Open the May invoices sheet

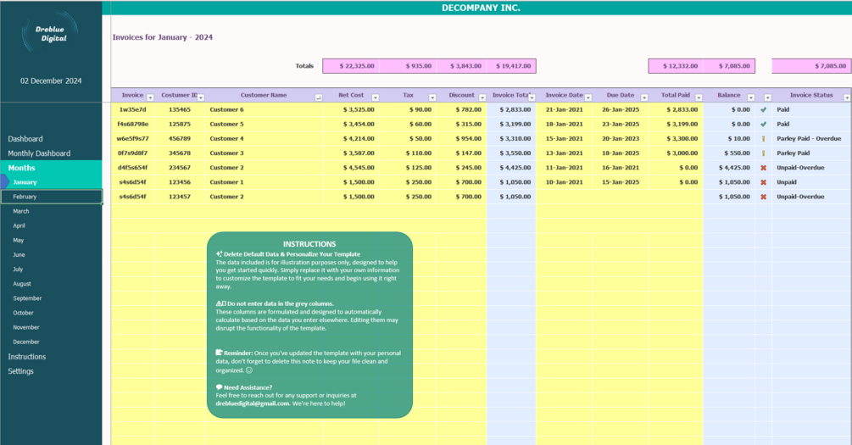coord(19,240)
